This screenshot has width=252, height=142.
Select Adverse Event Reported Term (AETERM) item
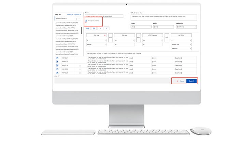(x=67, y=22)
